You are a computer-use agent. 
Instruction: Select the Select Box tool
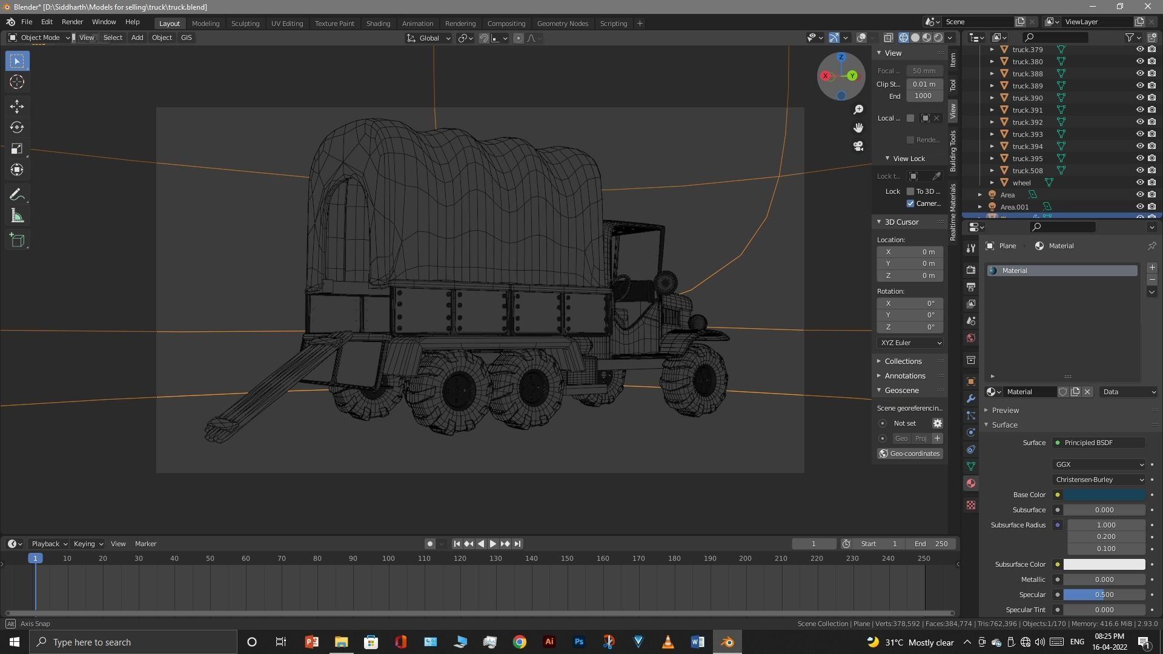pyautogui.click(x=17, y=61)
